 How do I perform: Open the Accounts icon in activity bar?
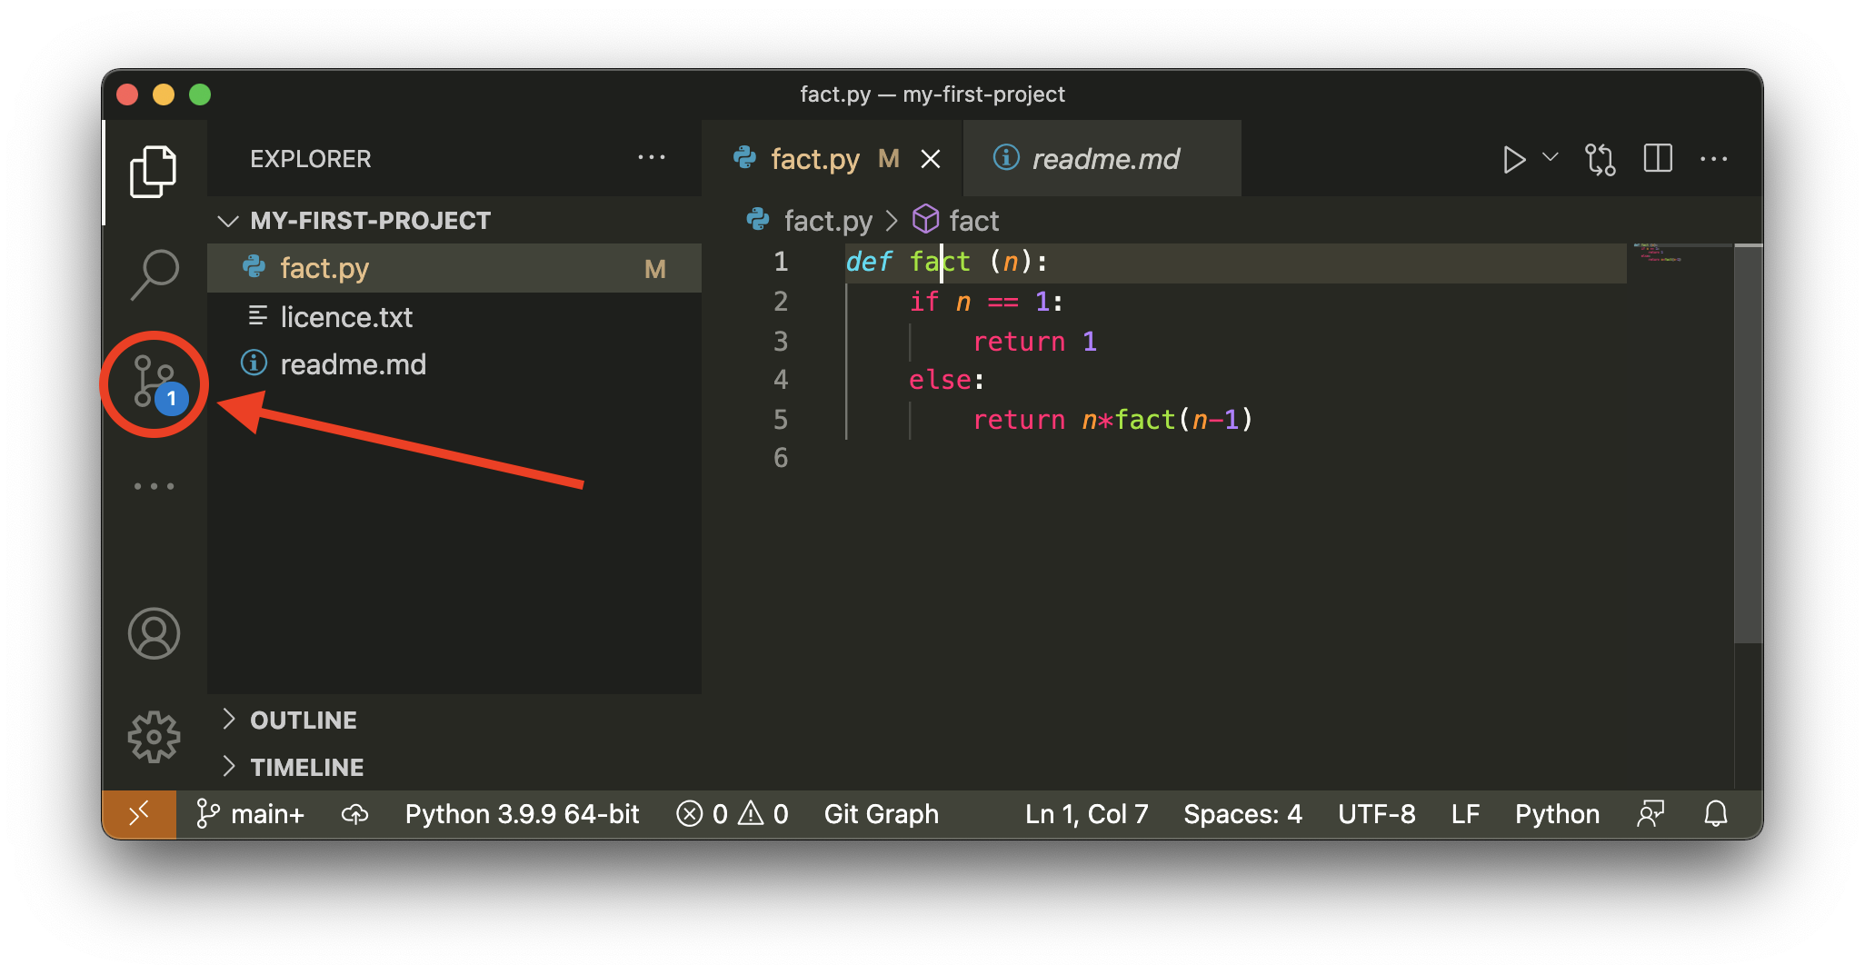(154, 633)
